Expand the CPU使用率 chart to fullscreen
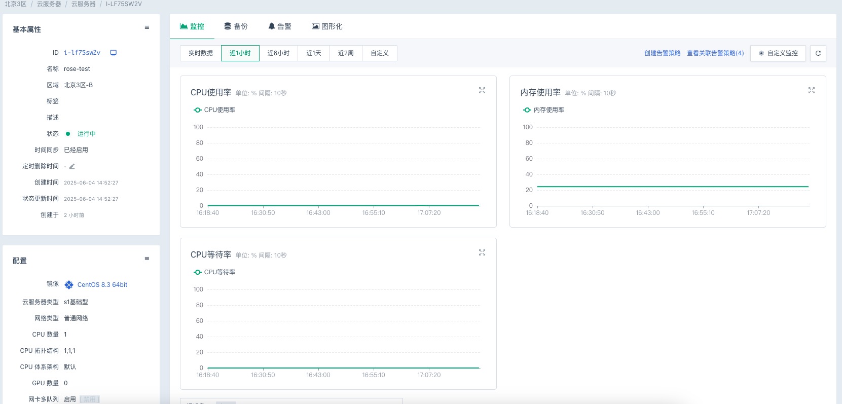Viewport: 842px width, 404px height. point(482,90)
